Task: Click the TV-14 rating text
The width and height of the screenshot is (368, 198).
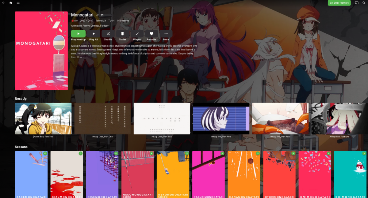Action: point(111,21)
